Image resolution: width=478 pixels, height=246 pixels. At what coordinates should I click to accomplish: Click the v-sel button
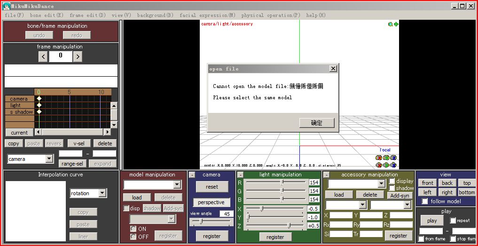[x=79, y=143]
